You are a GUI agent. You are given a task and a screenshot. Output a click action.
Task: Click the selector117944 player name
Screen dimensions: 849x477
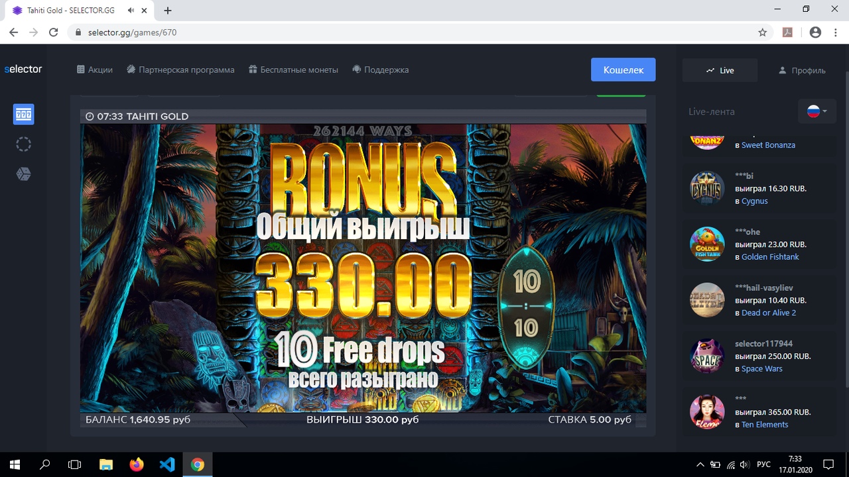pyautogui.click(x=763, y=343)
